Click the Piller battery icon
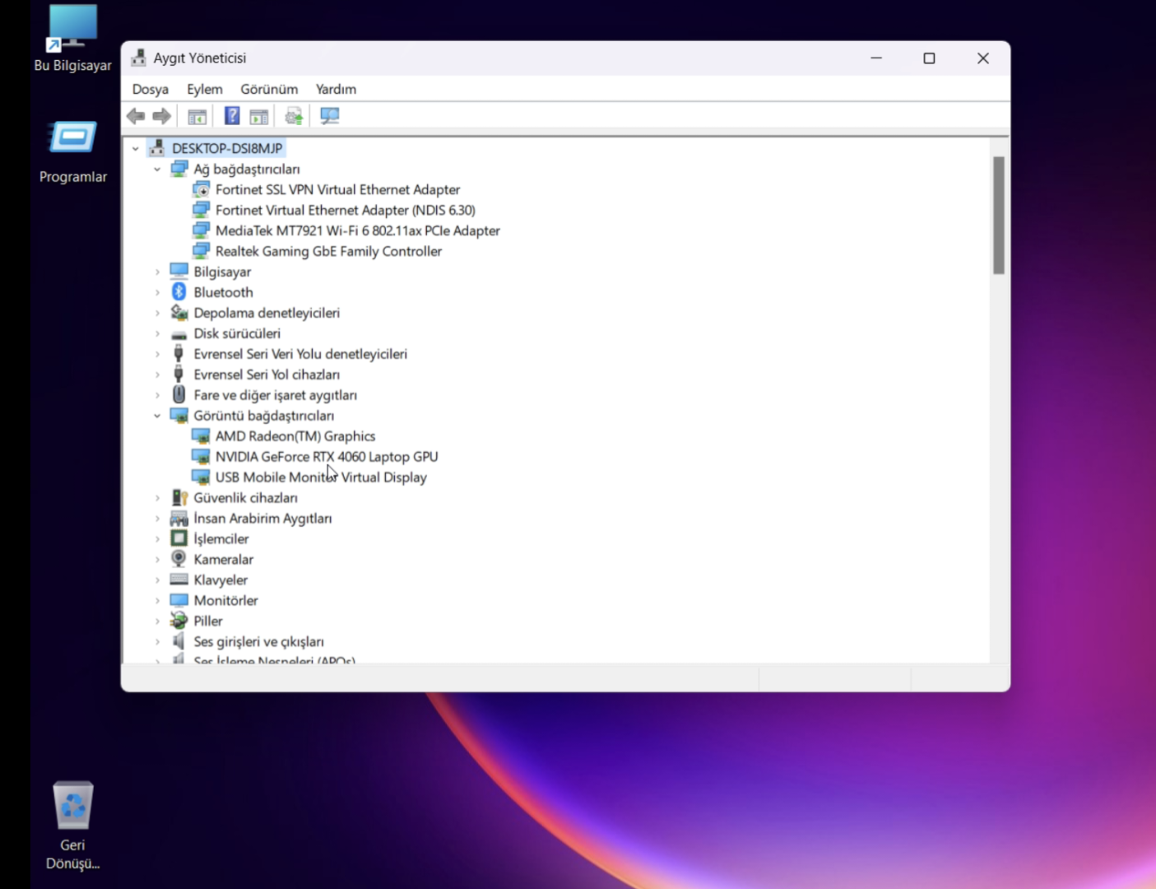 179,621
